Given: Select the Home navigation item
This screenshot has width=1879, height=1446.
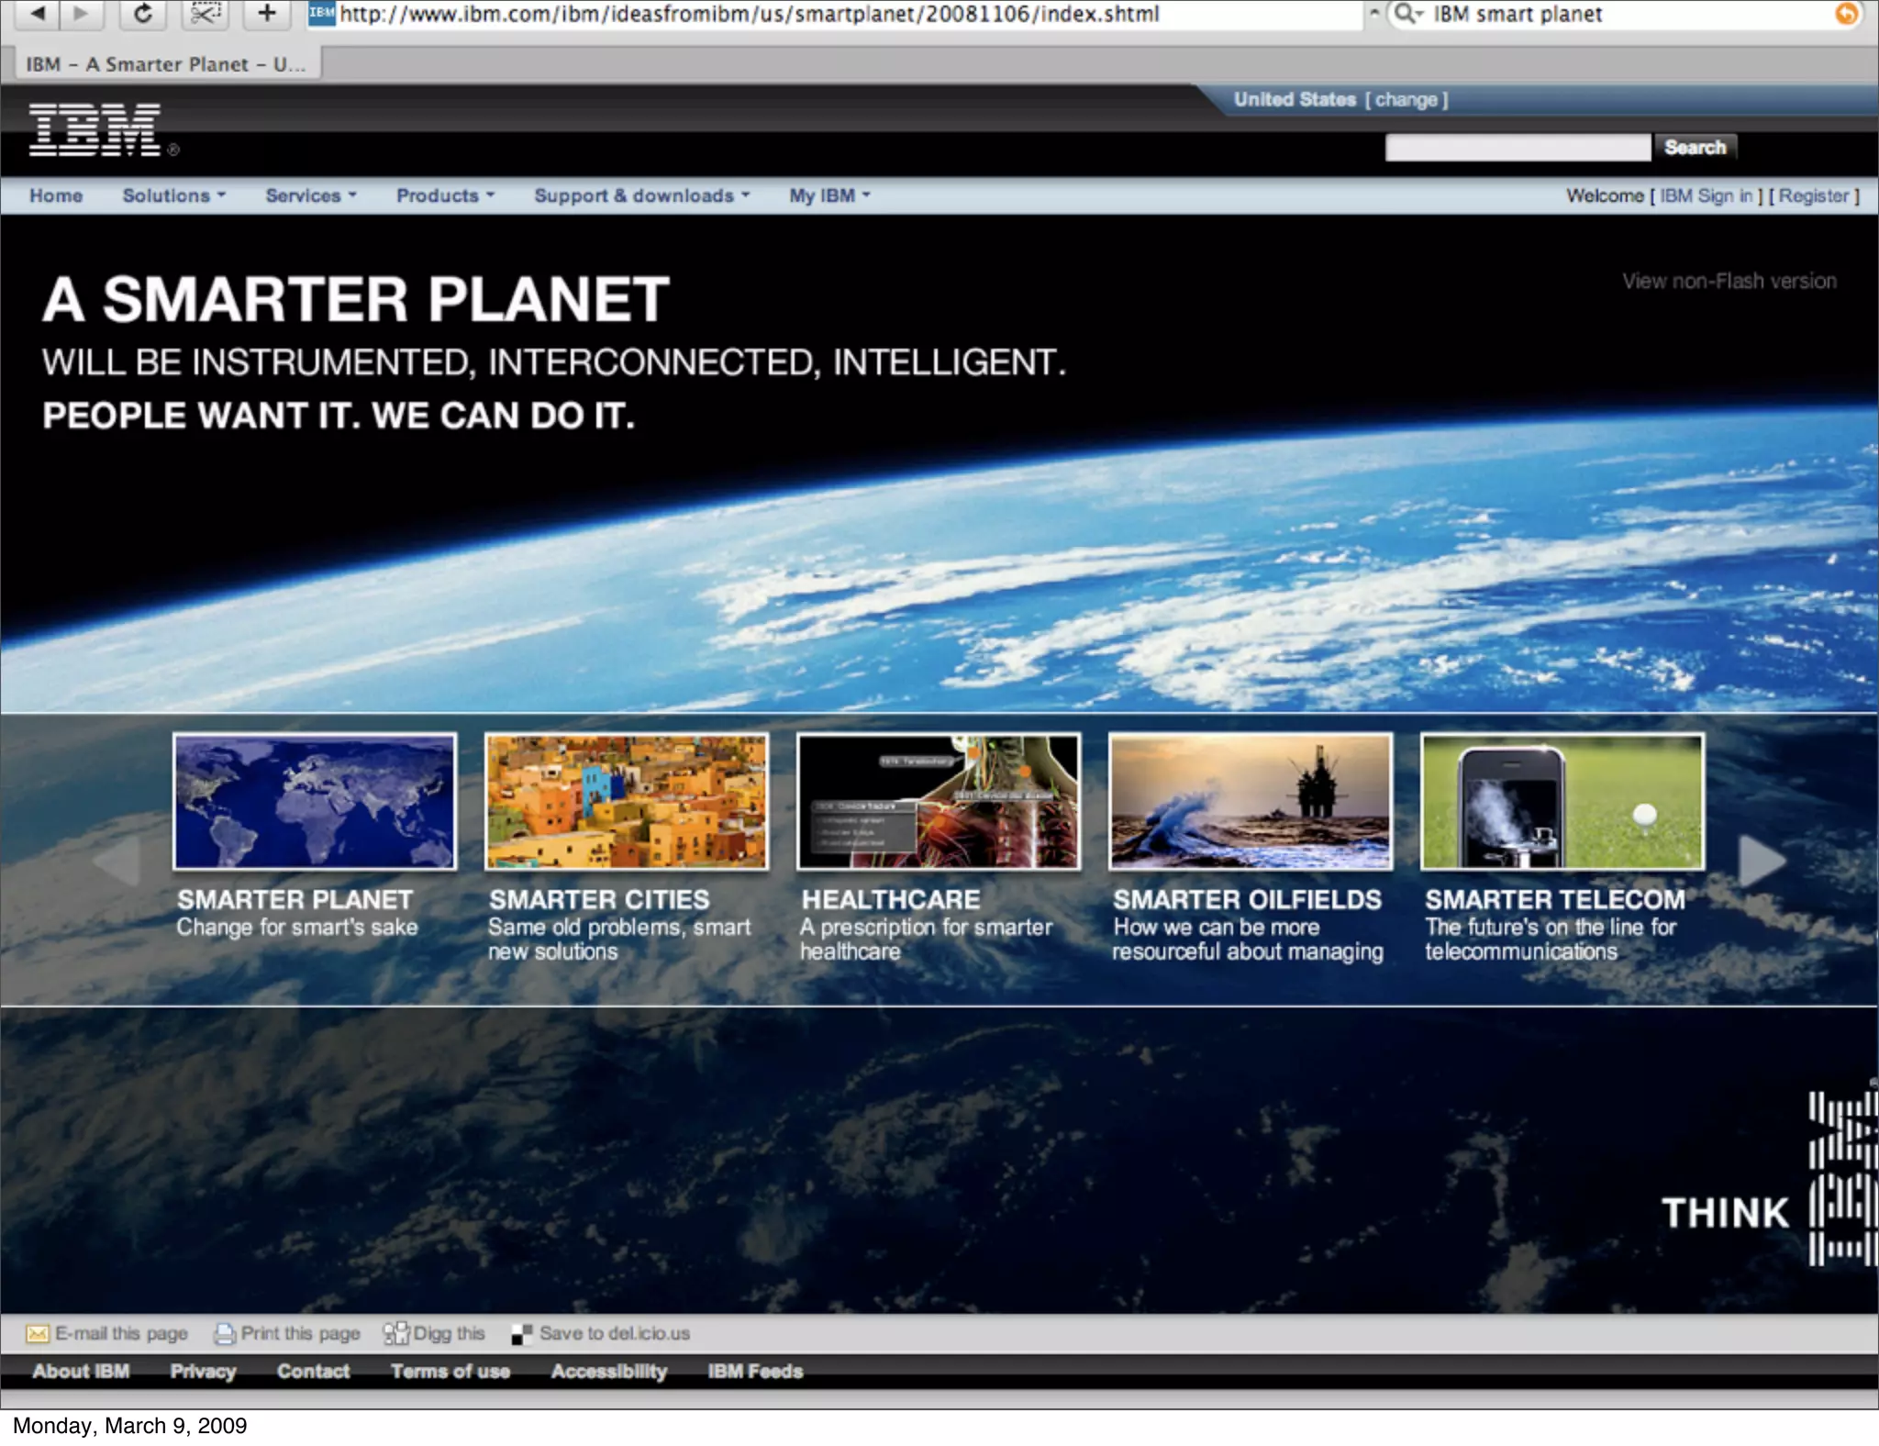Looking at the screenshot, I should coord(56,195).
